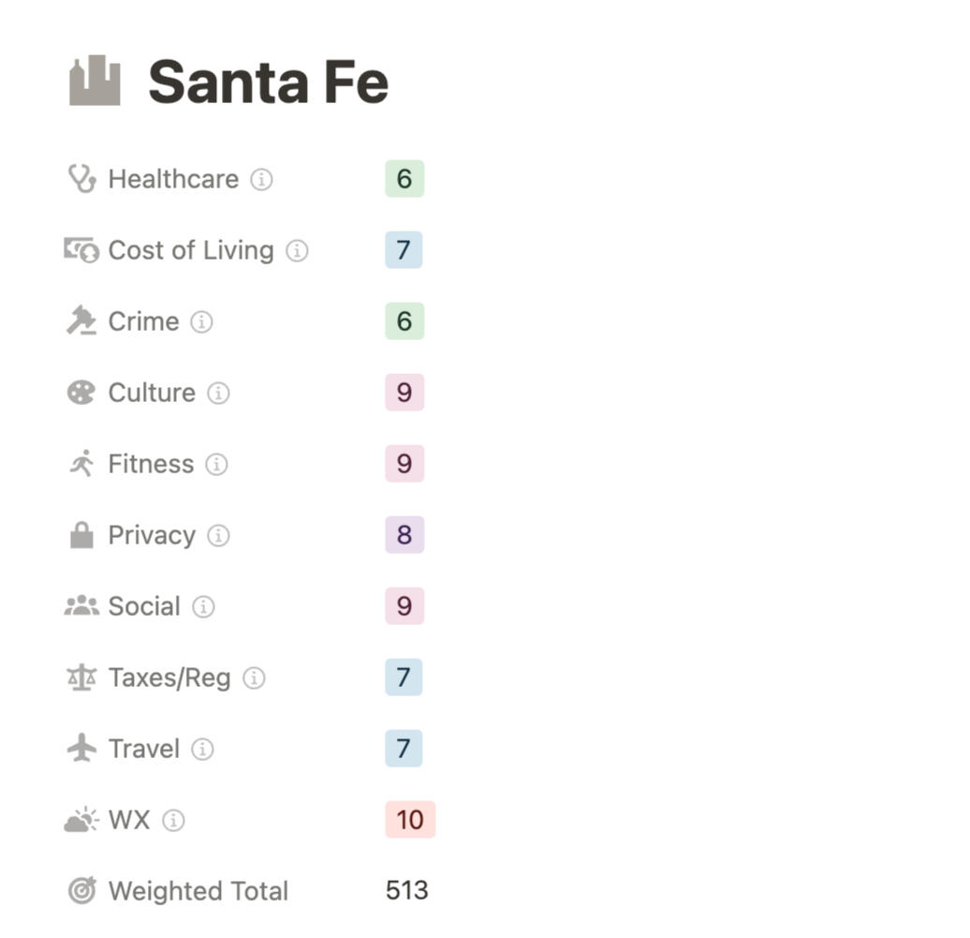Click the Cost of Living property label
Image resolution: width=970 pixels, height=938 pixels.
(x=191, y=250)
